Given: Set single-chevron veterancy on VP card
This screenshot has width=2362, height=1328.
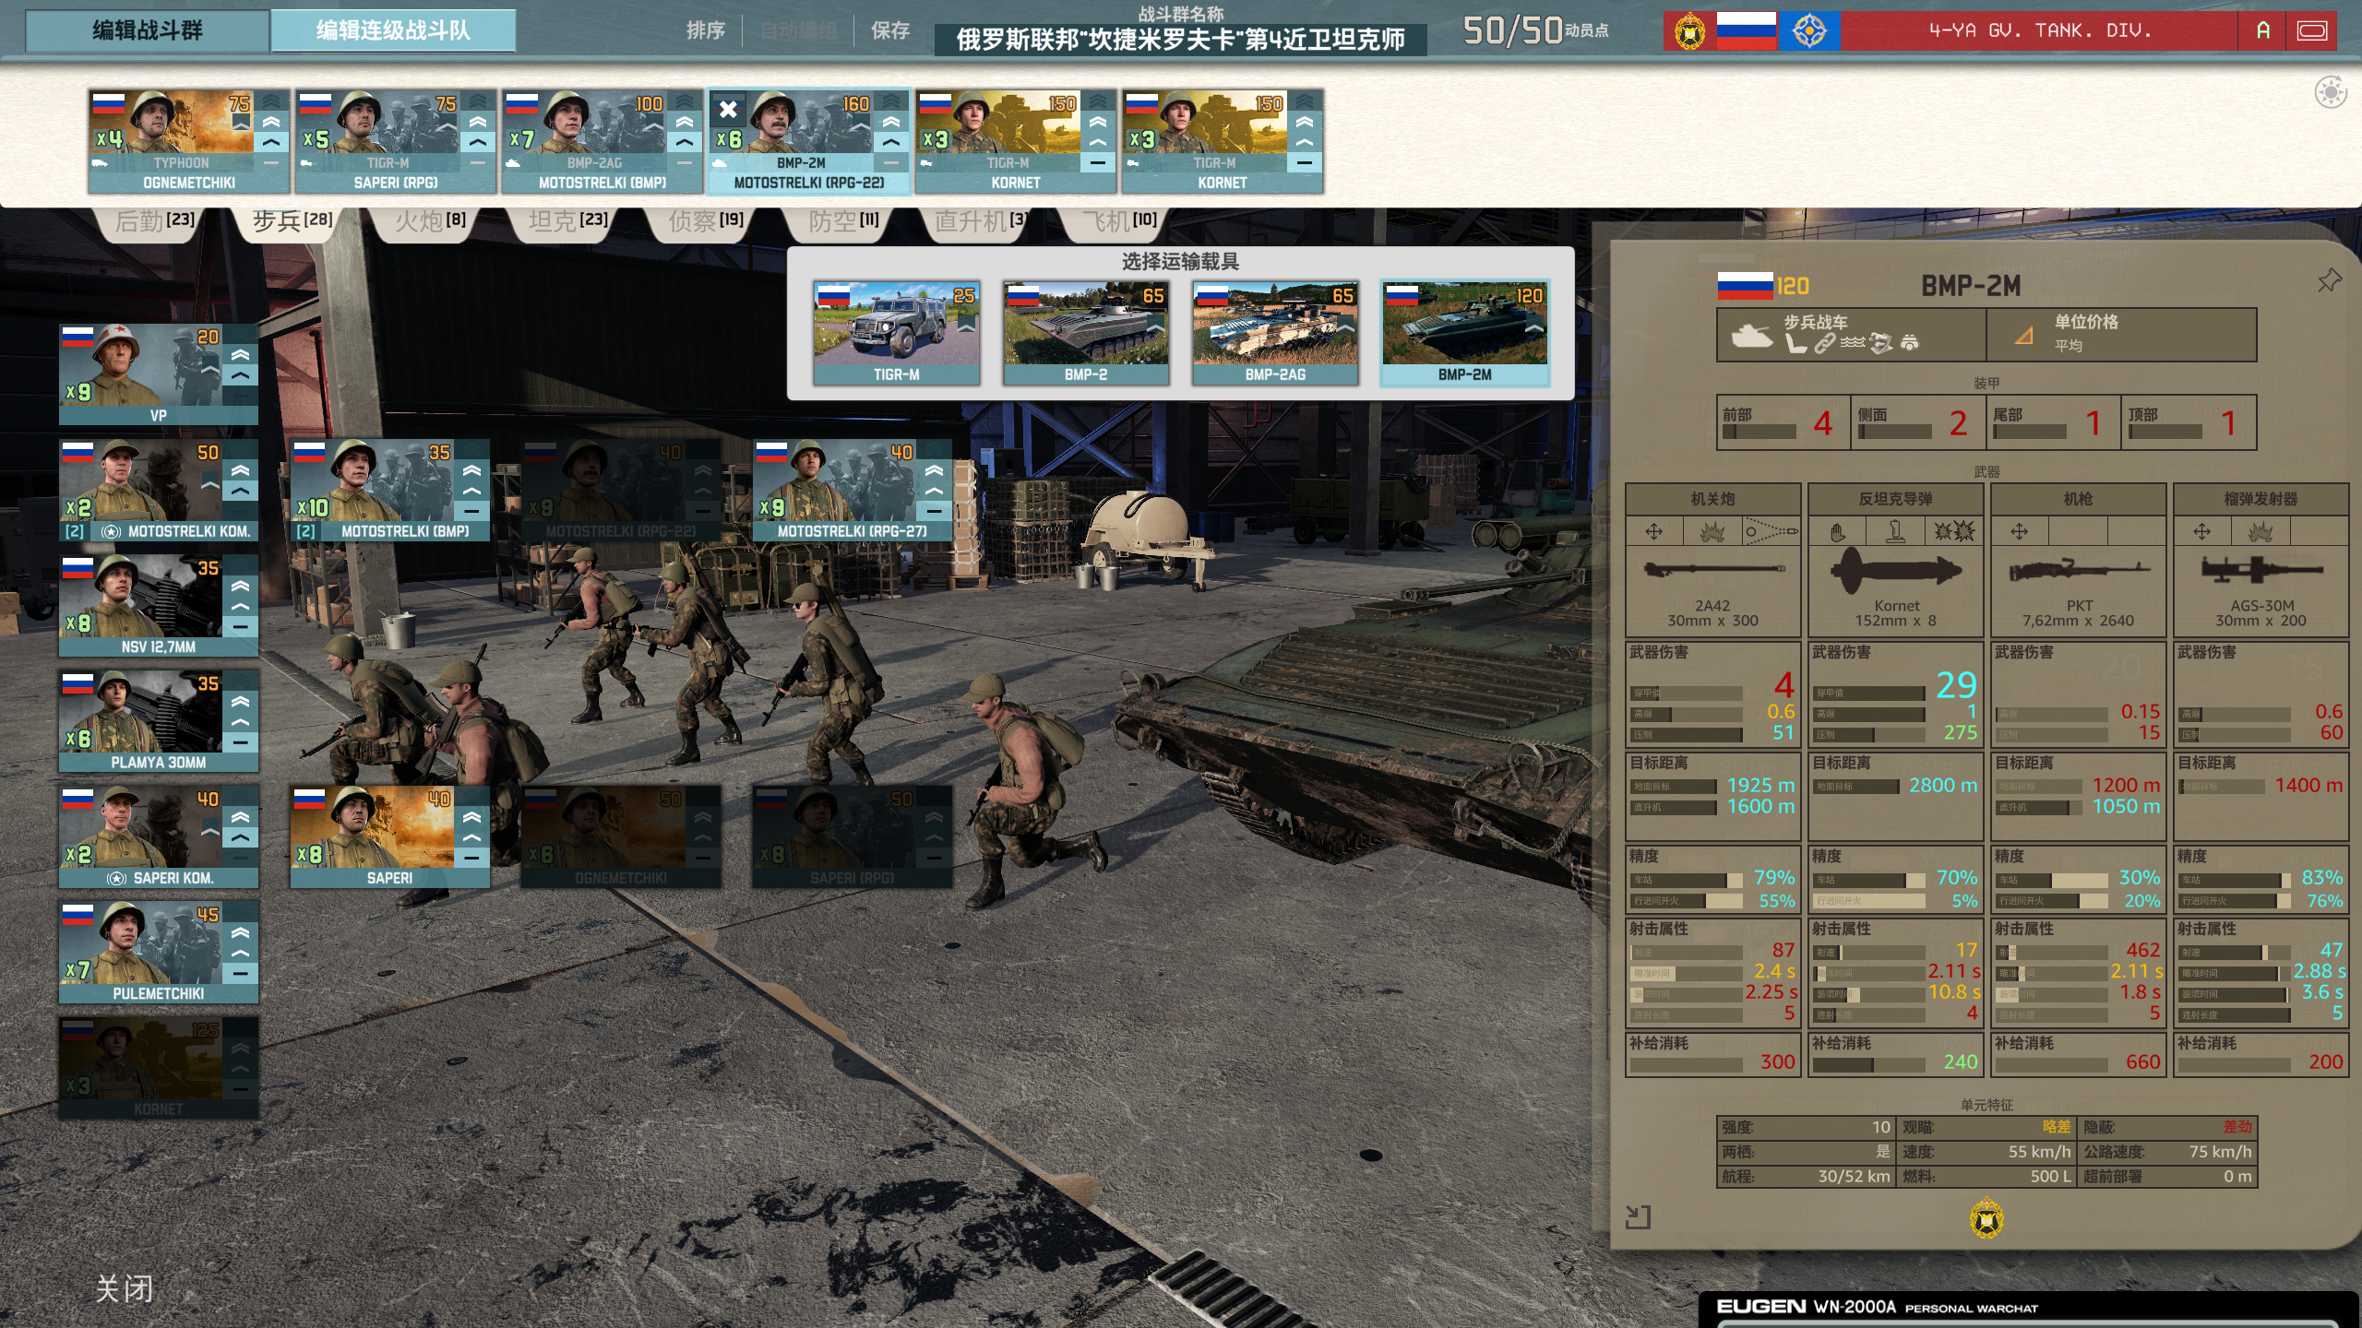Looking at the screenshot, I should point(240,376).
